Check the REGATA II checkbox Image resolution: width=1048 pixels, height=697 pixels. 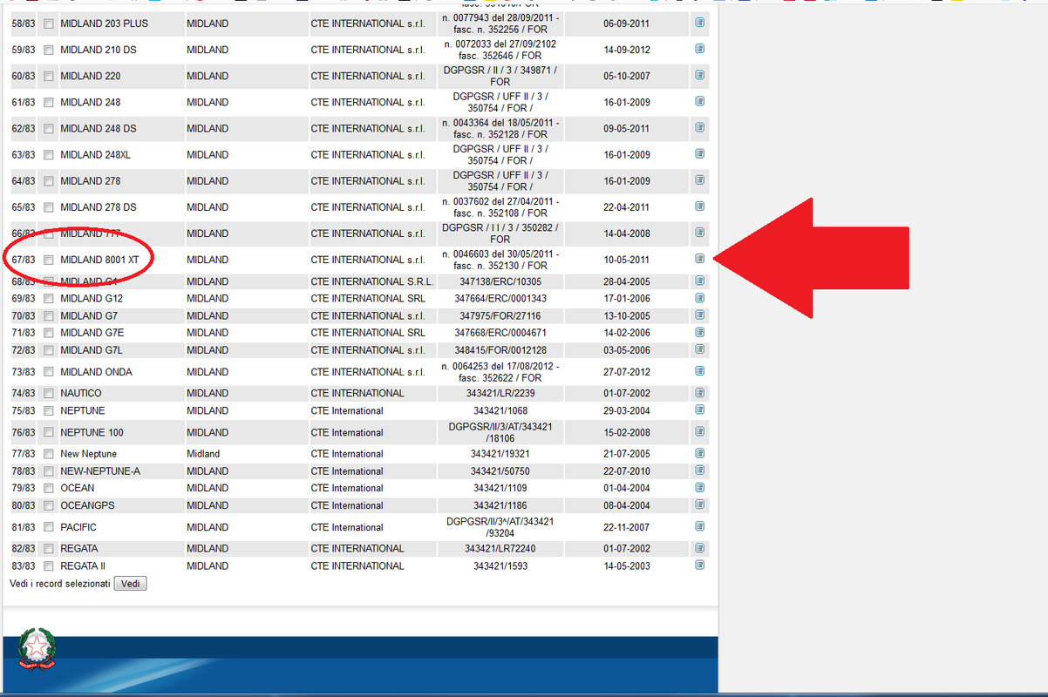click(49, 566)
